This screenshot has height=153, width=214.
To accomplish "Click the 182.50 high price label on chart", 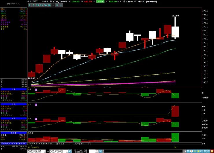I will point(175,16).
